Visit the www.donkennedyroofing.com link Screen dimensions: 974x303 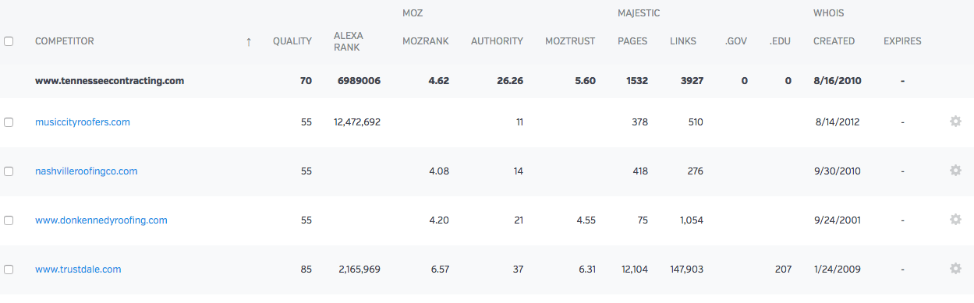pyautogui.click(x=101, y=220)
